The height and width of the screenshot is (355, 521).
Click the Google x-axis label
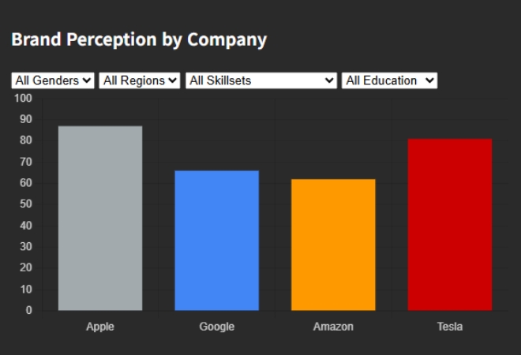[216, 327]
